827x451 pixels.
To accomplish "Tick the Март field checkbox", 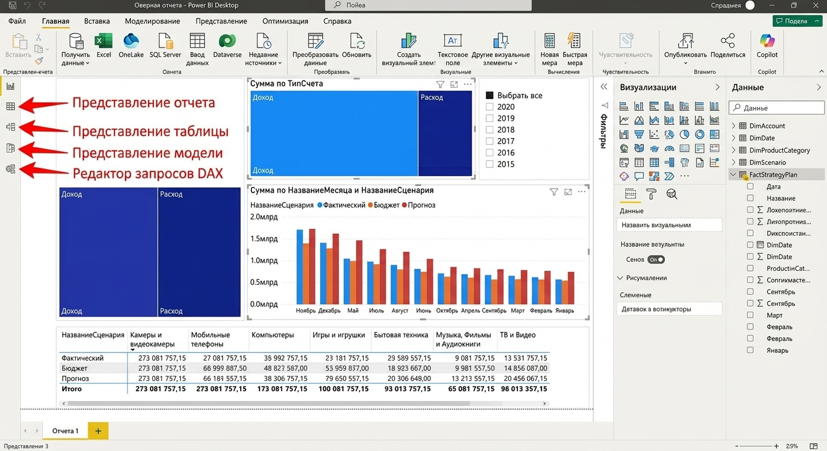I will [x=750, y=315].
